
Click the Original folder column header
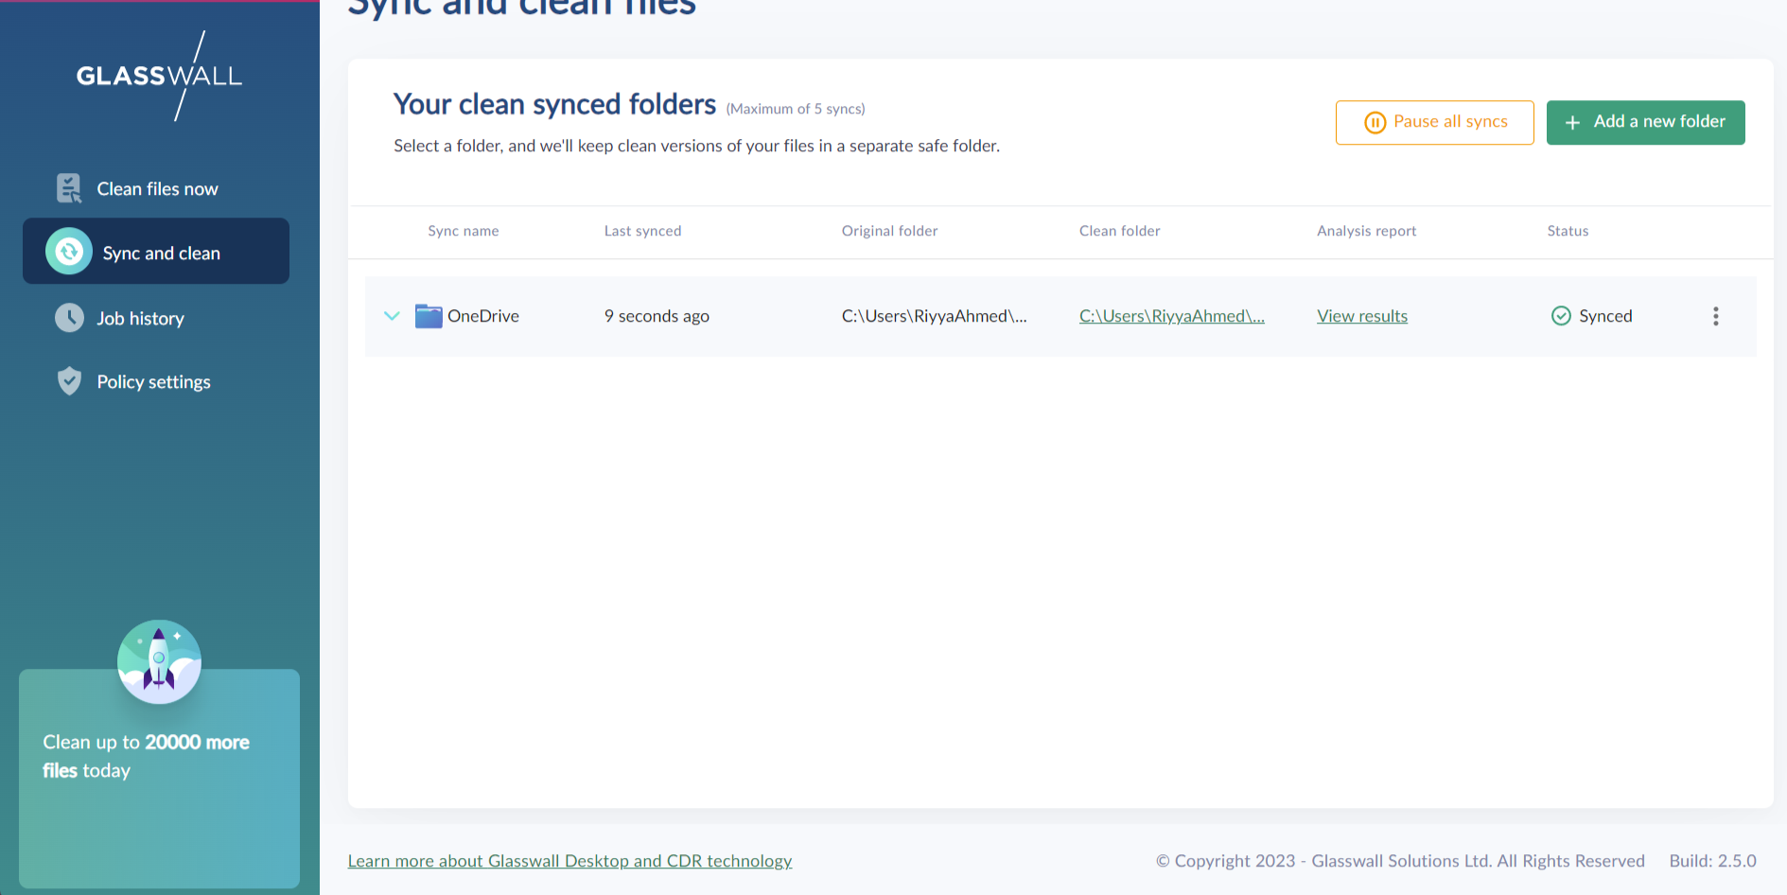click(x=889, y=231)
